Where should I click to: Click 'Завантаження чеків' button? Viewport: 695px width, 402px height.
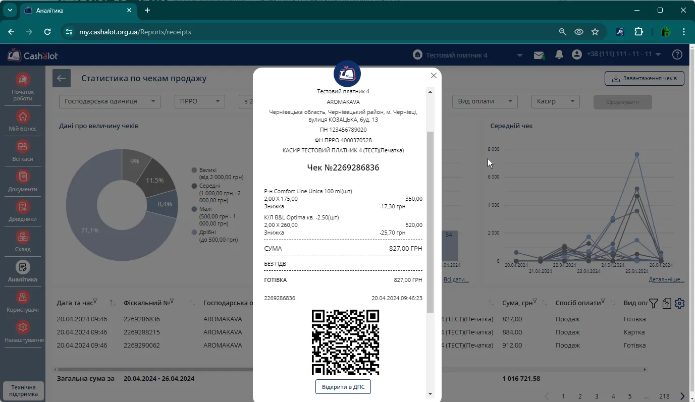[x=645, y=79]
